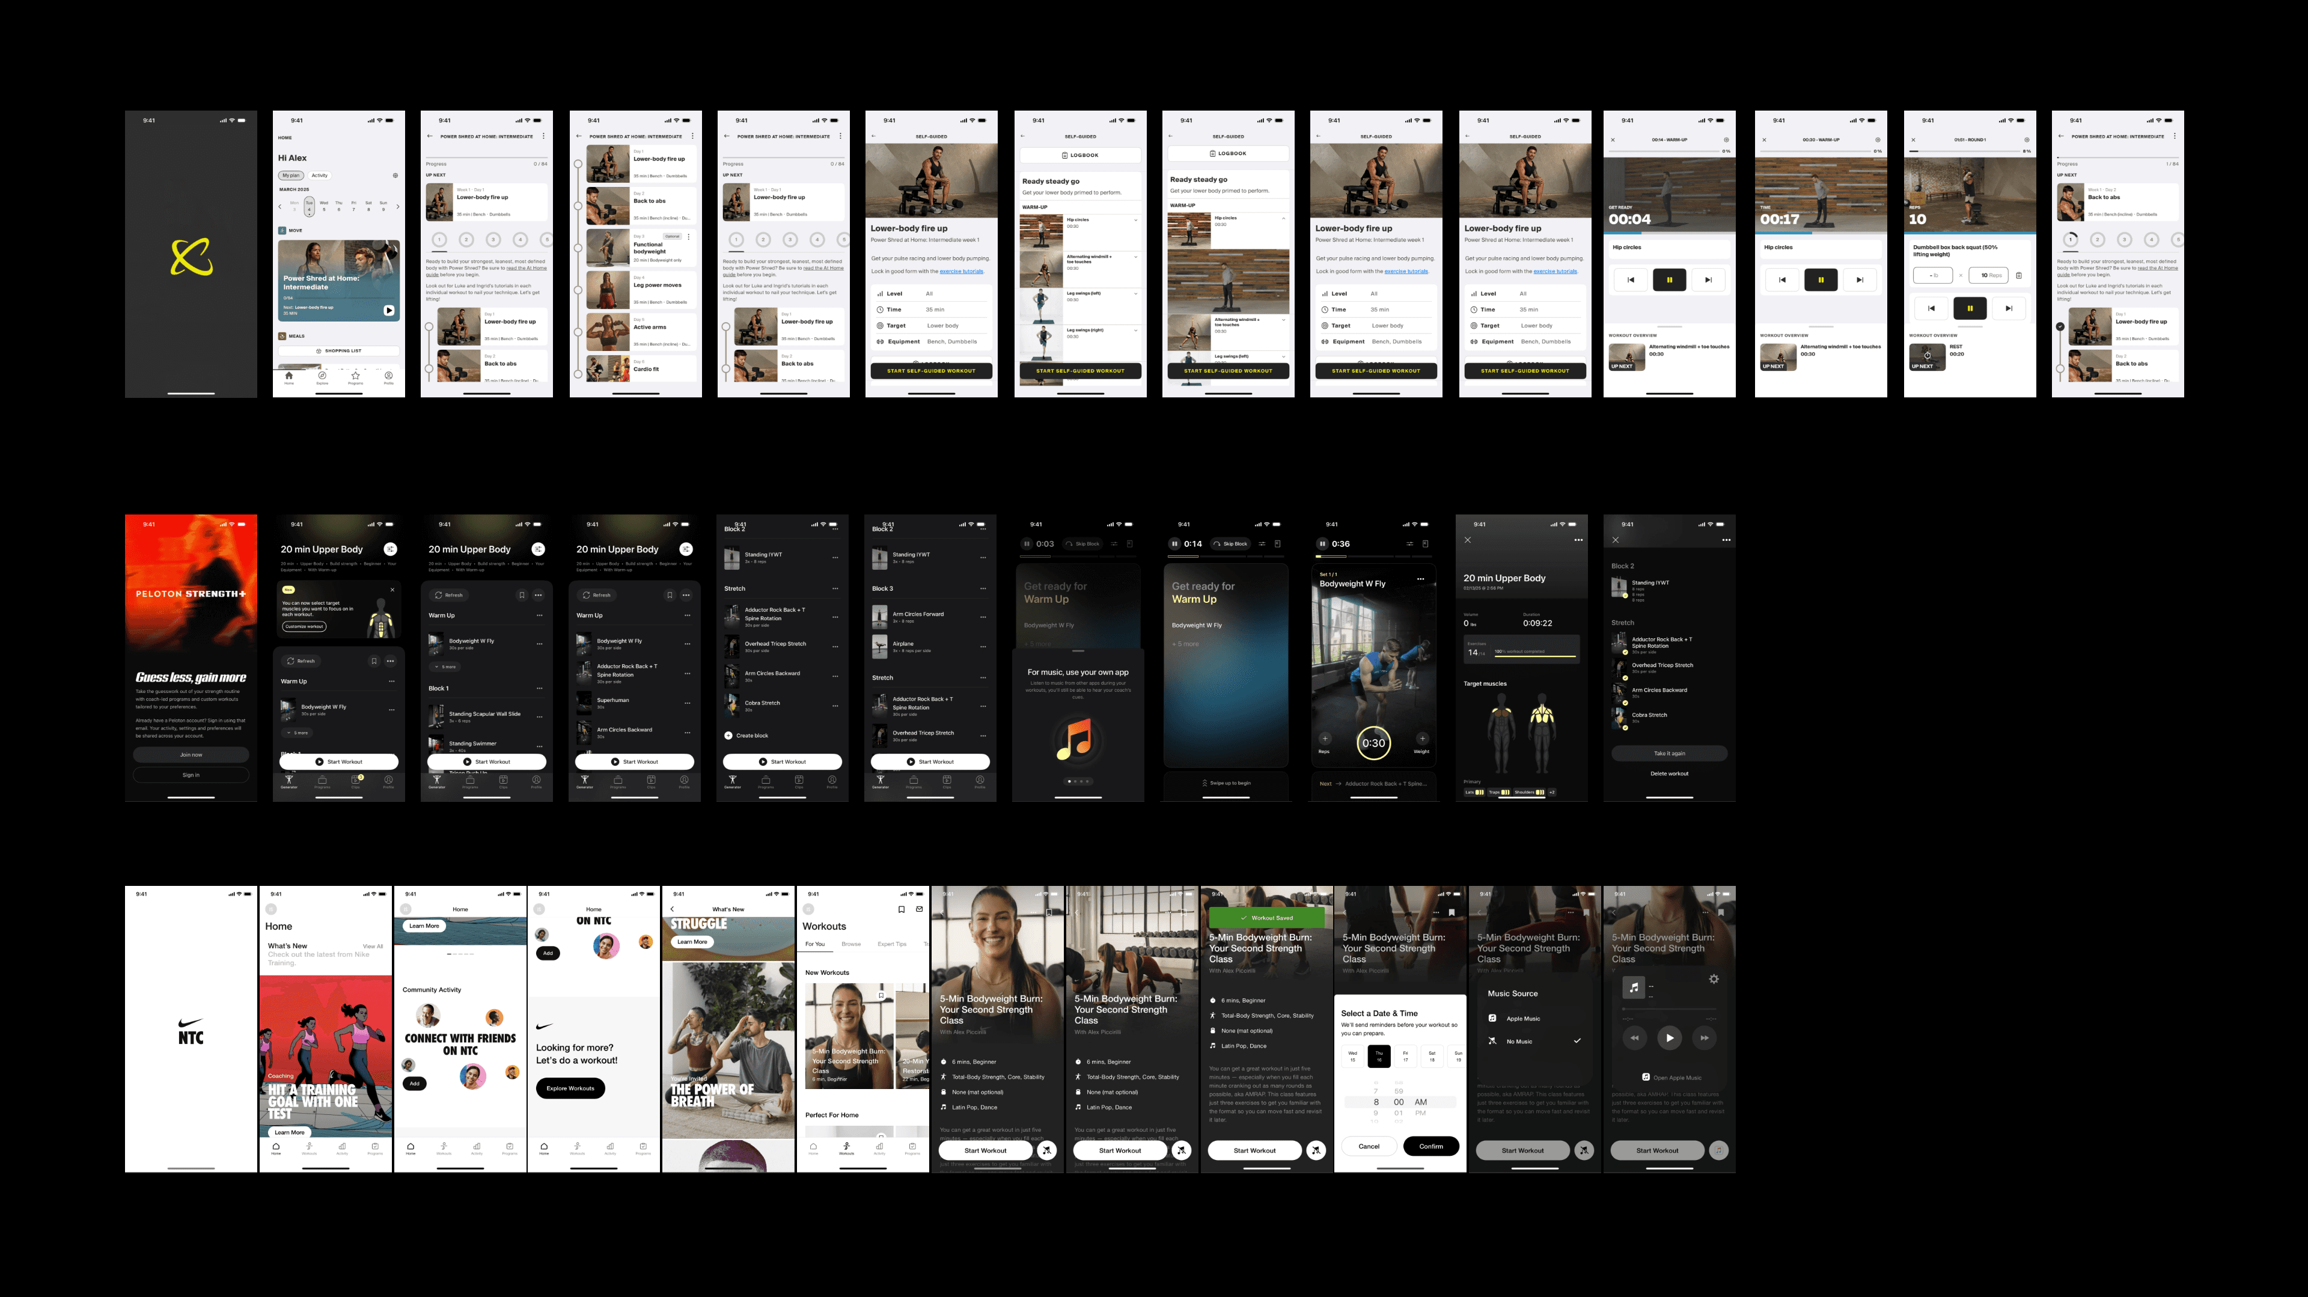Click the Create block plus icon

[x=728, y=736]
